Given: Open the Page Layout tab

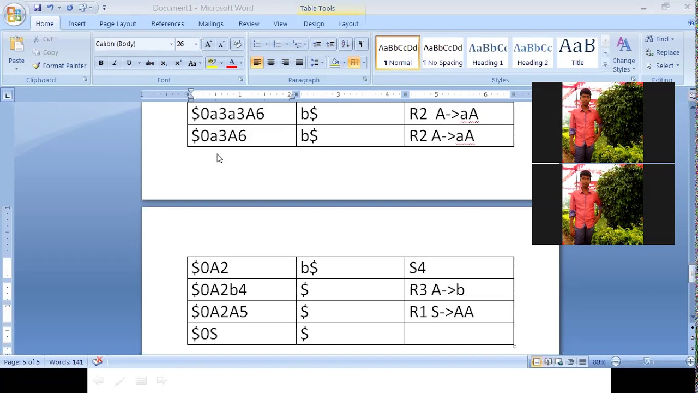Looking at the screenshot, I should click(118, 23).
